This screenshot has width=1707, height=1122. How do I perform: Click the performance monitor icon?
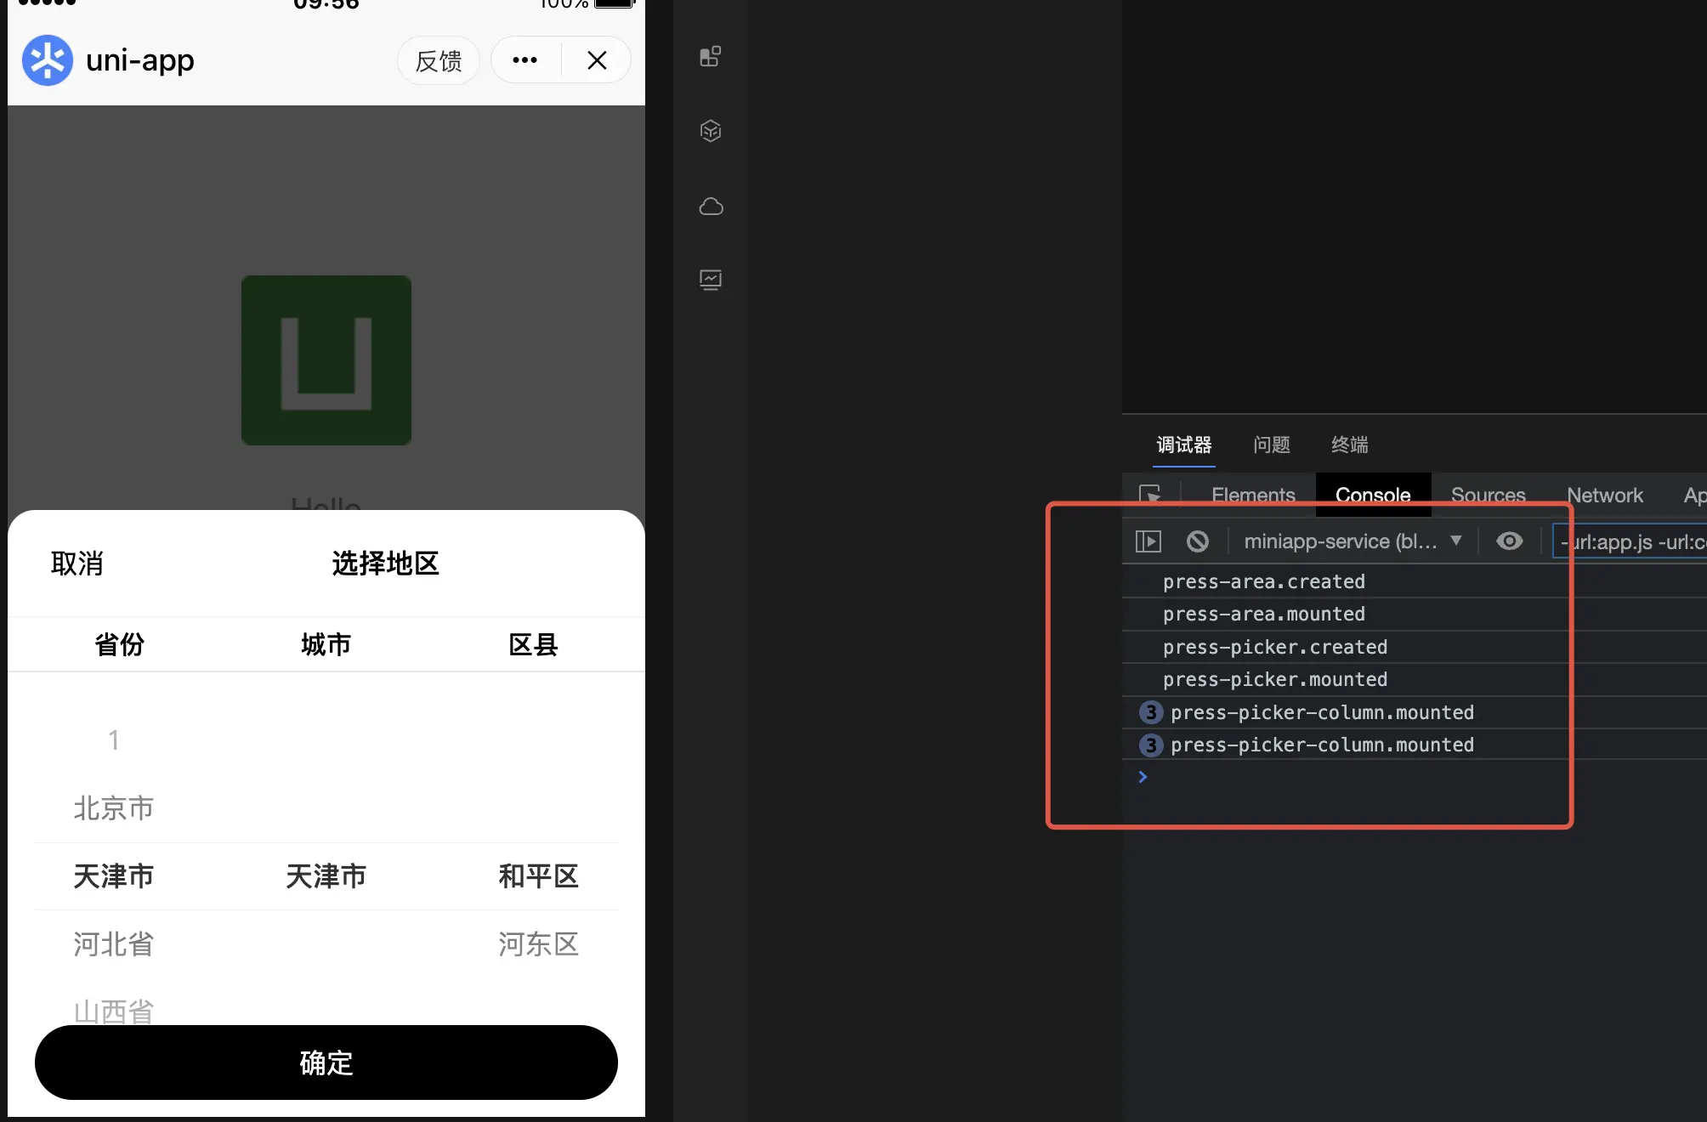click(x=711, y=280)
